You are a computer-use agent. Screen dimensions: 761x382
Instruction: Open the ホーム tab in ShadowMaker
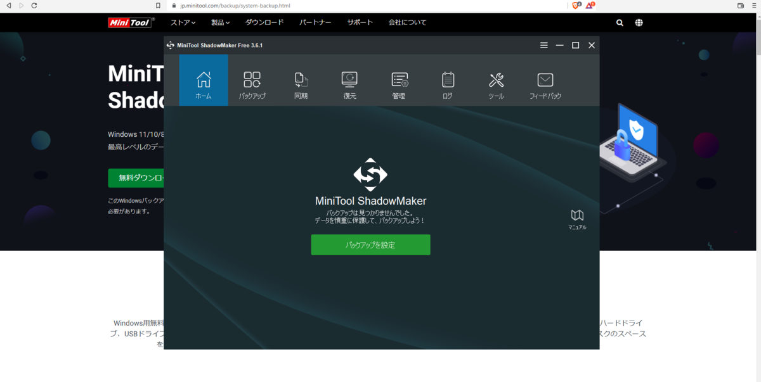204,80
